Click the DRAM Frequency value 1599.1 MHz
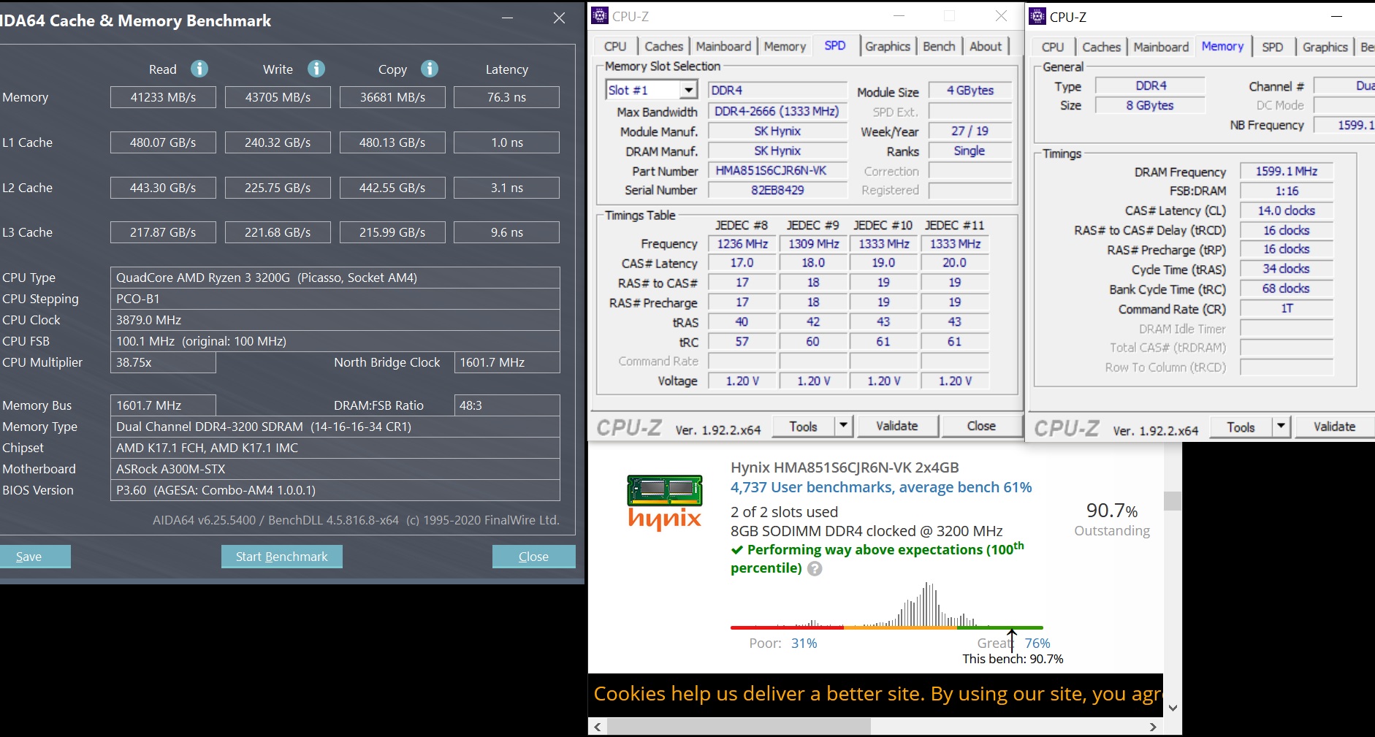The image size is (1375, 737). click(x=1287, y=171)
